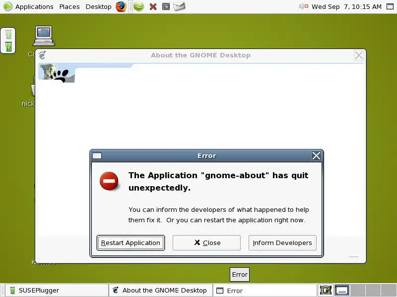Viewport: 397px width, 297px height.
Task: Click Restart Application button
Action: coord(131,243)
